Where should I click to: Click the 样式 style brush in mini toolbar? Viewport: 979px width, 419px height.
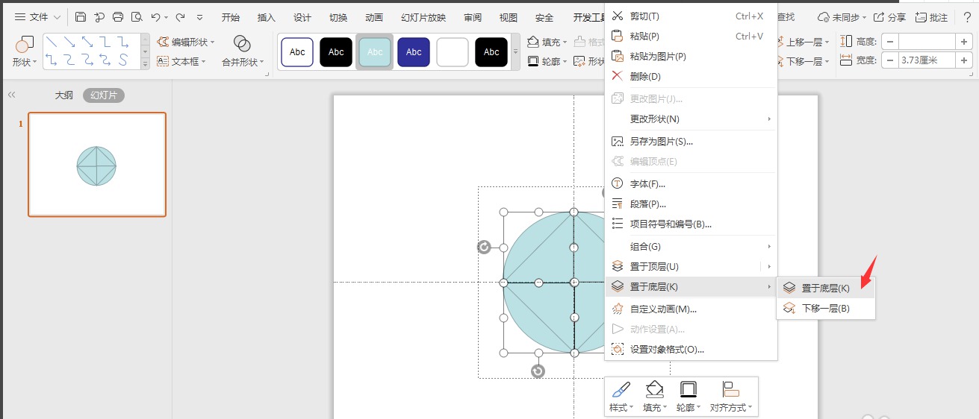coord(620,389)
